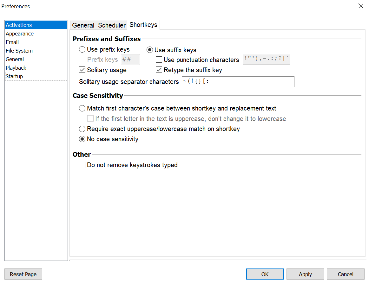Select File System in the sidebar
Viewport: 369px width, 284px height.
pos(19,51)
